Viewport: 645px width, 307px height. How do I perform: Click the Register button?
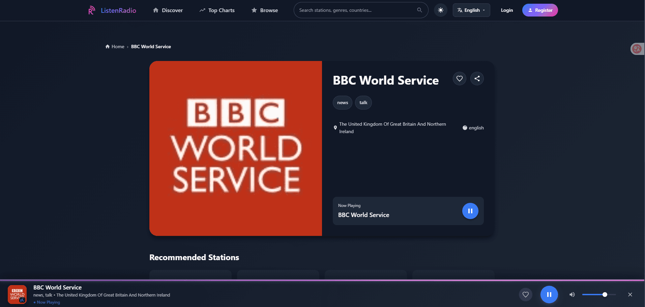[x=540, y=10]
